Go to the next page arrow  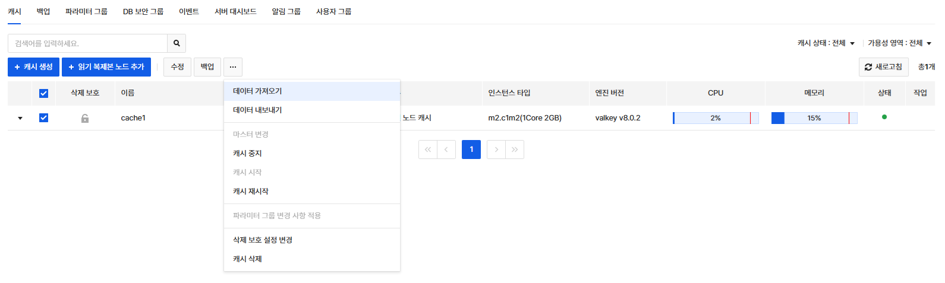pyautogui.click(x=496, y=150)
